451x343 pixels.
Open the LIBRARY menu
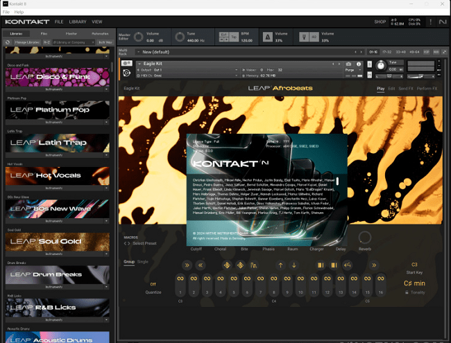point(78,21)
